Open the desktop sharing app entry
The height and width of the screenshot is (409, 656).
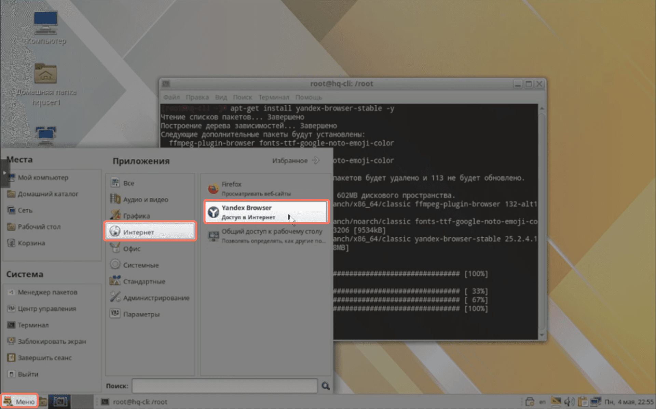click(x=266, y=236)
